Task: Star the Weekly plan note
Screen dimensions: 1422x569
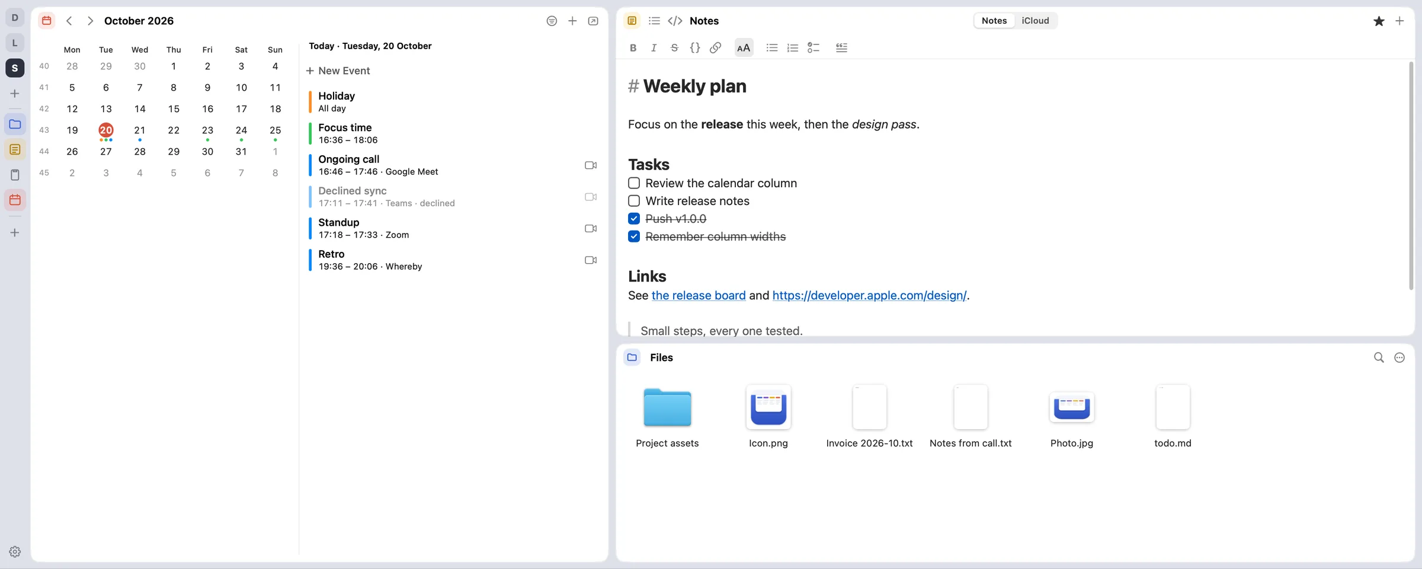Action: [x=1379, y=21]
